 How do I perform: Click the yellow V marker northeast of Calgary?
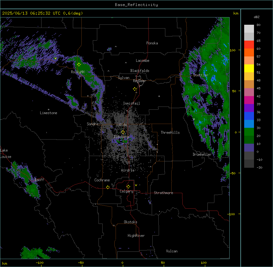click(136, 185)
